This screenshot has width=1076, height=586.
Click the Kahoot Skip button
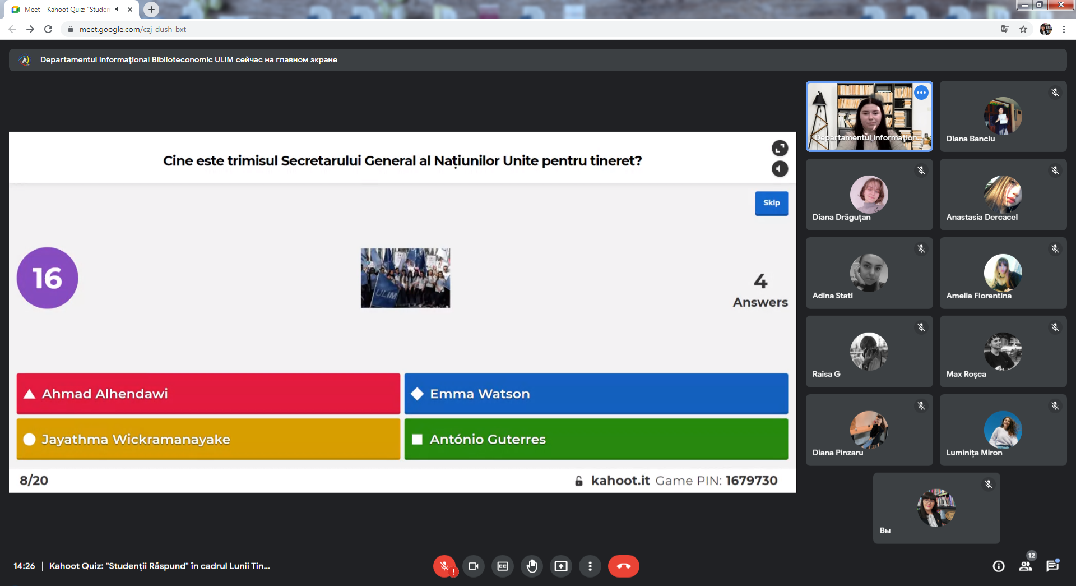[772, 203]
